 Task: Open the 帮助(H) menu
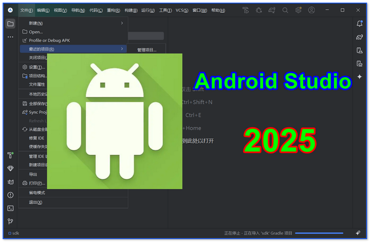tap(218, 10)
